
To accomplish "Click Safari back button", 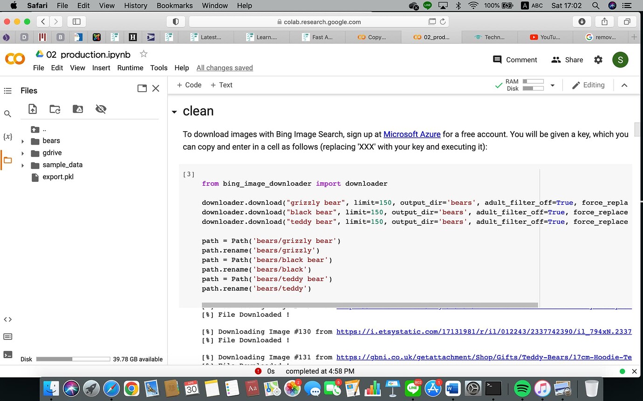I will pyautogui.click(x=43, y=21).
